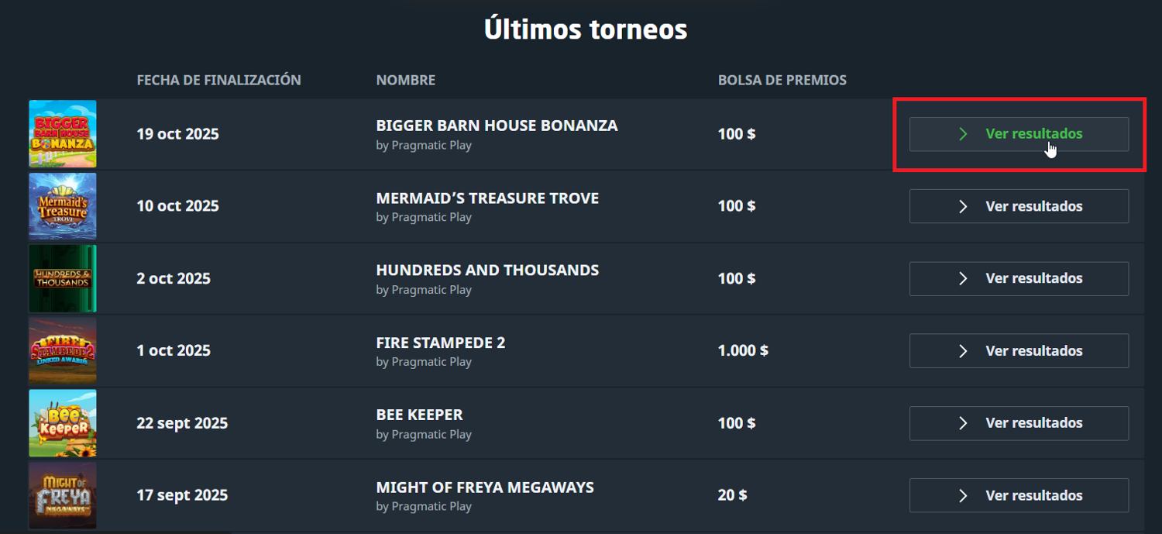Viewport: 1162px width, 534px height.
Task: View results for Bigger Barn House Bonanza
Action: (1019, 134)
